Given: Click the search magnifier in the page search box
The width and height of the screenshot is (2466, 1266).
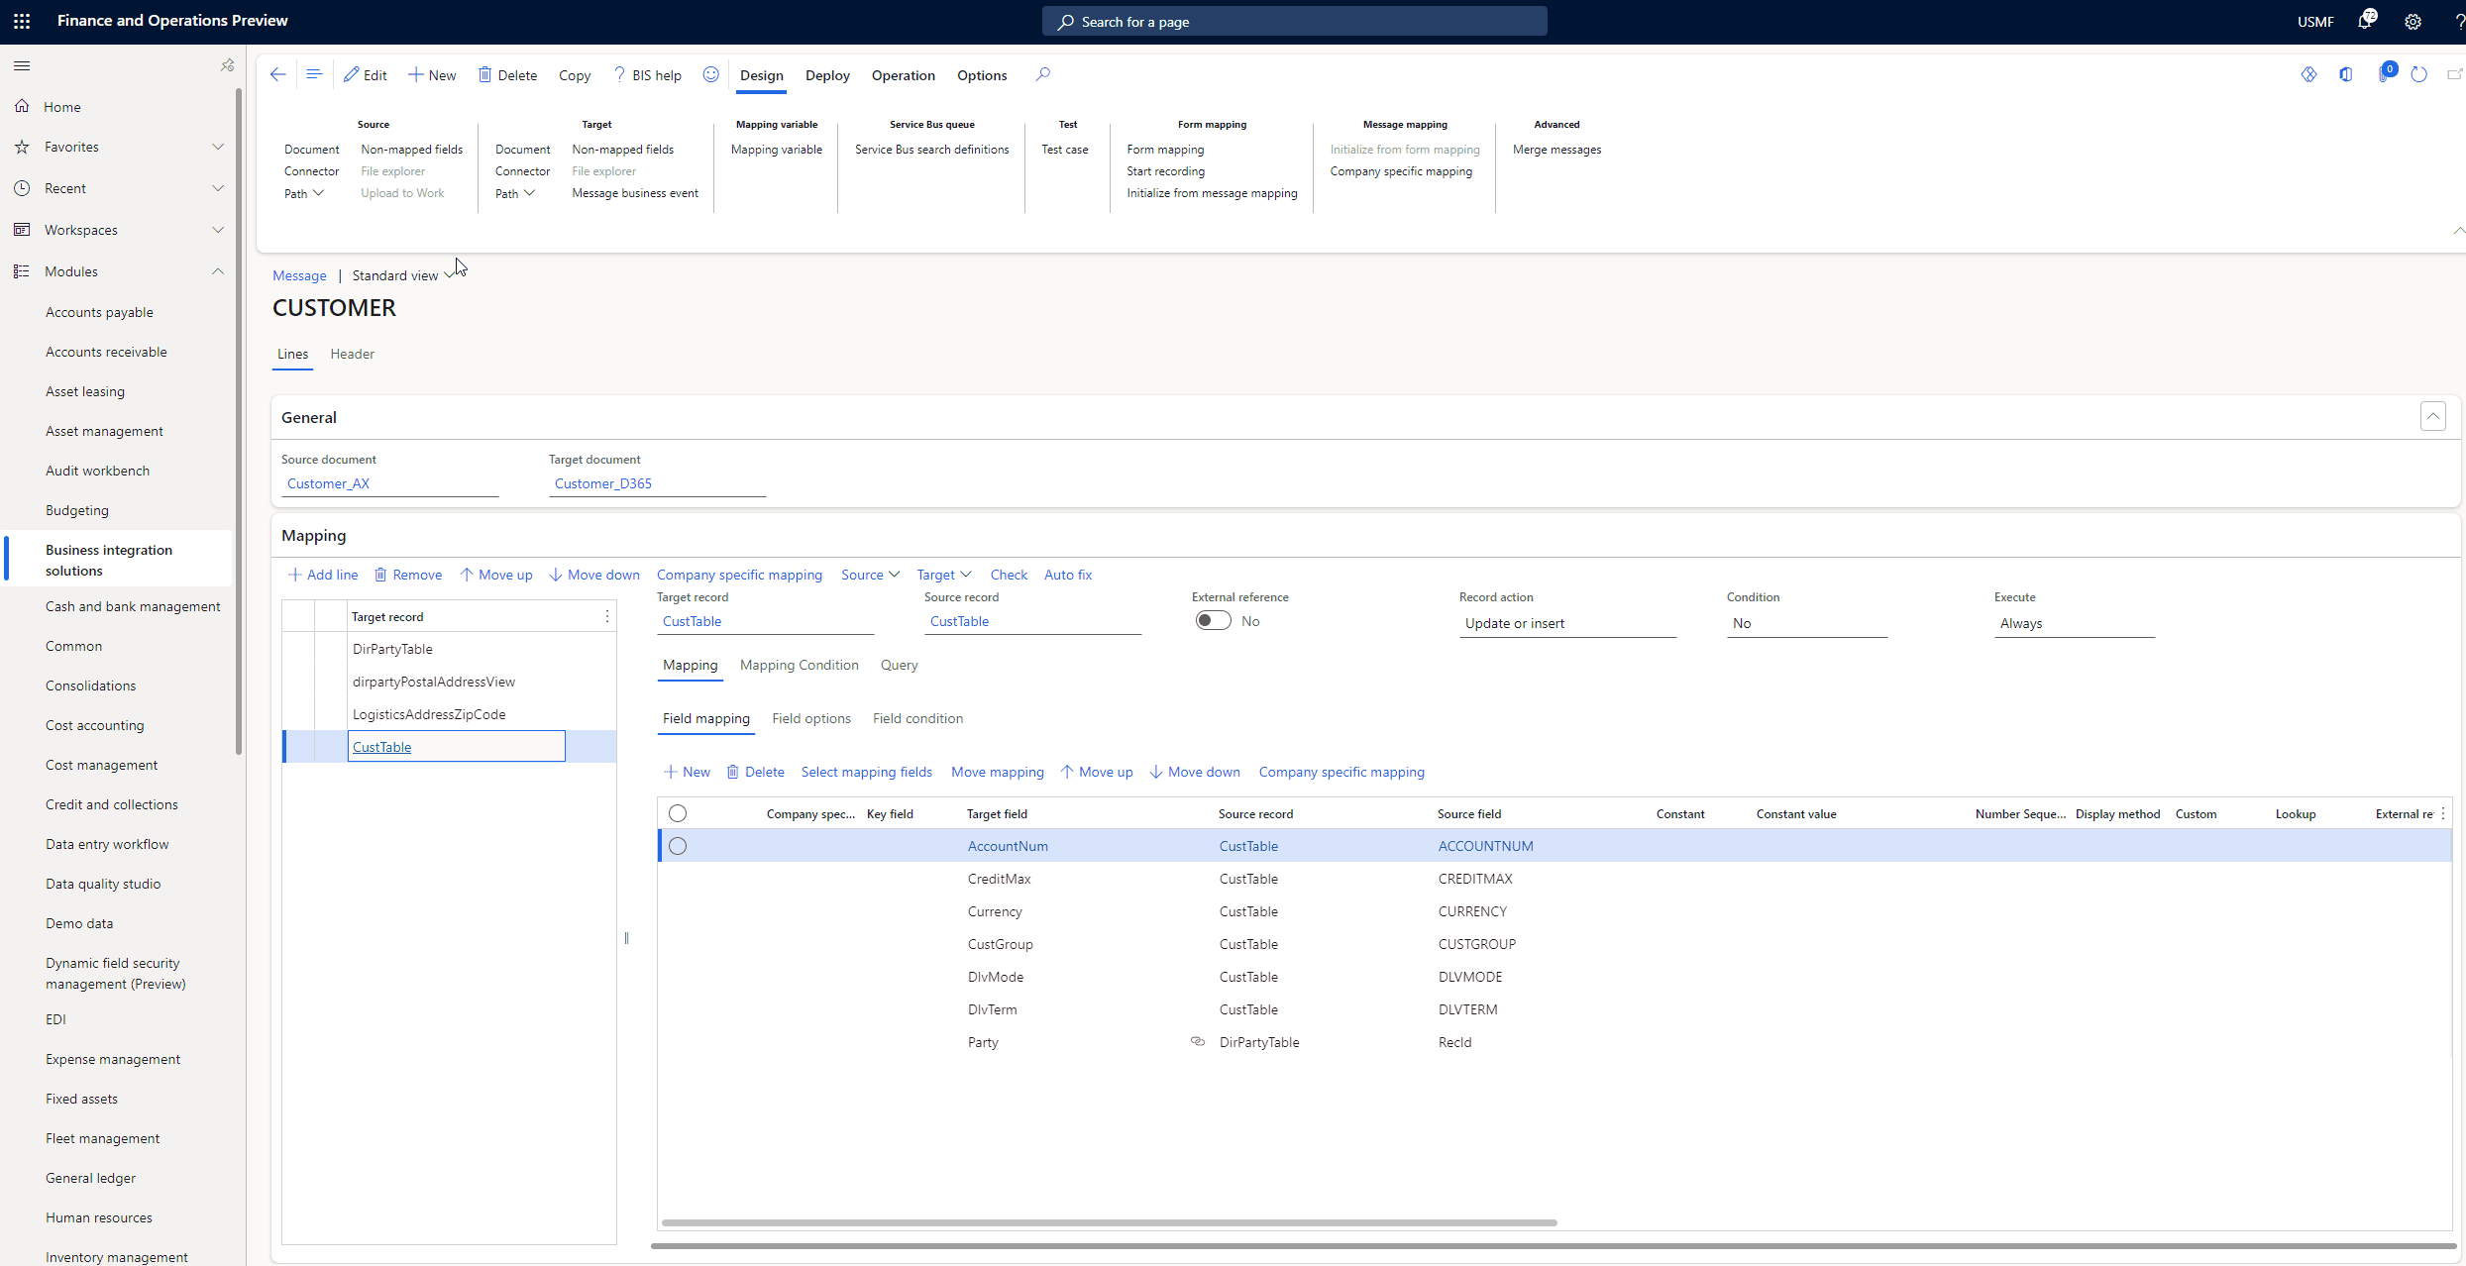Looking at the screenshot, I should point(1065,22).
